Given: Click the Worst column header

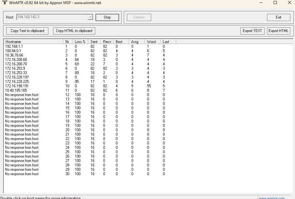Looking at the screenshot, I should point(152,41).
